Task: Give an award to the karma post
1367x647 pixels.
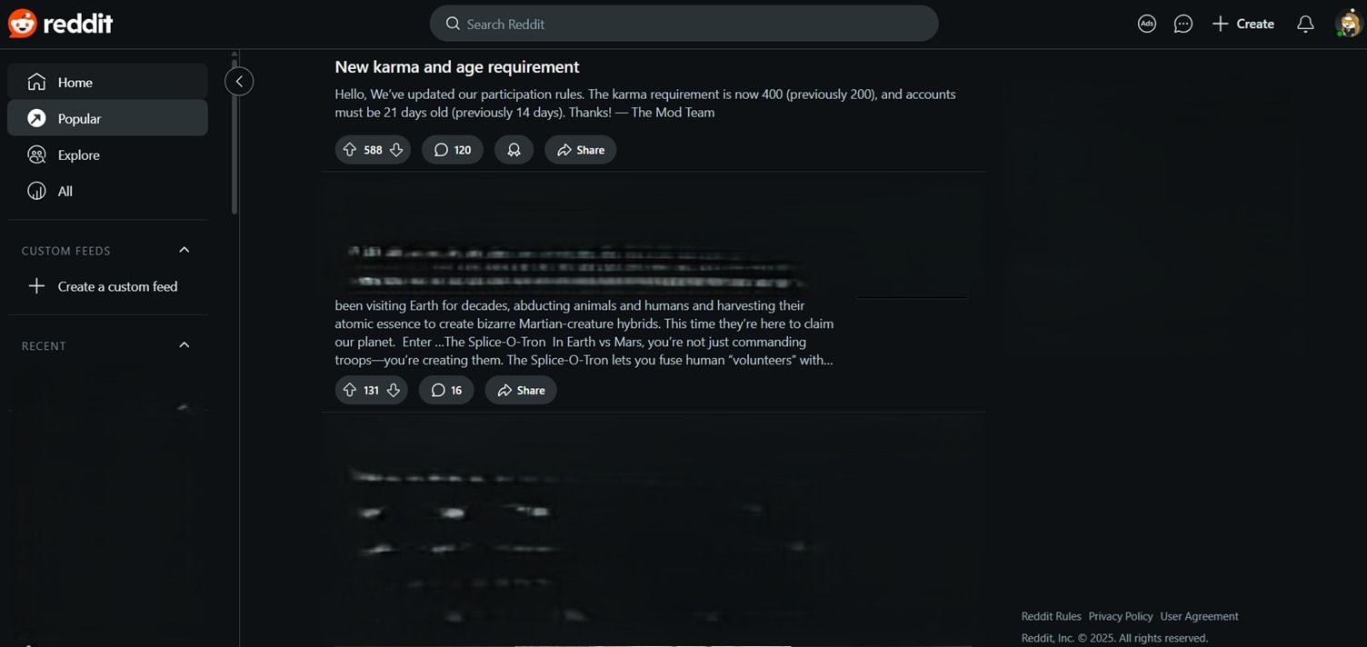Action: 514,150
